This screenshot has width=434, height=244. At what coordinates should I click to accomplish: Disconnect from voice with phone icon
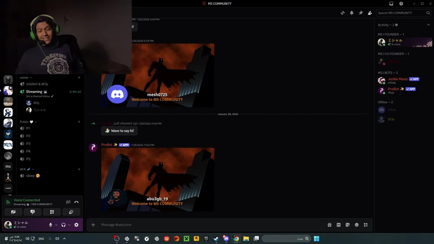[76, 202]
